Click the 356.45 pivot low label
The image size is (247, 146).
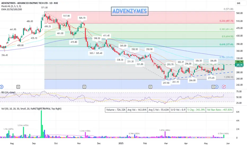click(x=5, y=55)
